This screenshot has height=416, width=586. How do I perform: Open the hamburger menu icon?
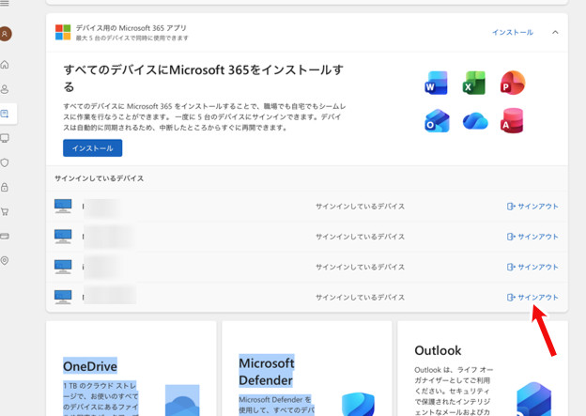(x=4, y=4)
